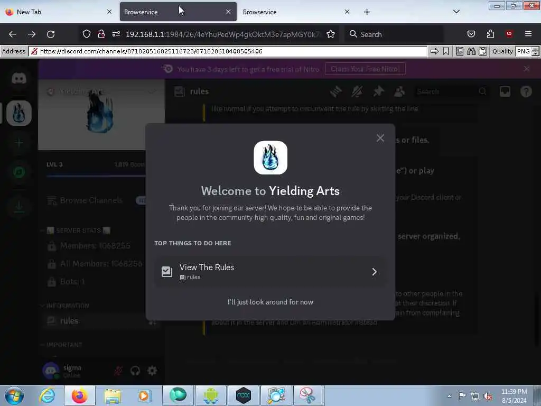This screenshot has height=406, width=541.
Task: Click the Browservice find binoculars icon
Action: pos(471,51)
